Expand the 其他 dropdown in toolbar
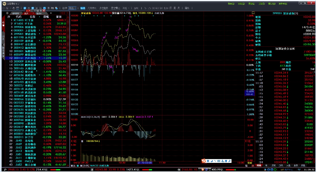 point(126,8)
